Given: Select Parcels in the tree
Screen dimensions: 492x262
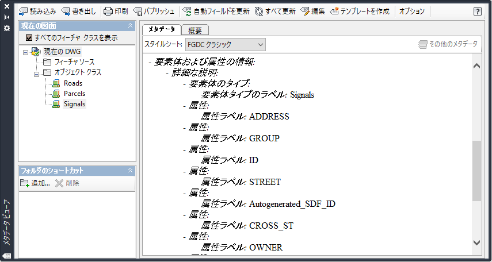Looking at the screenshot, I should tap(74, 94).
